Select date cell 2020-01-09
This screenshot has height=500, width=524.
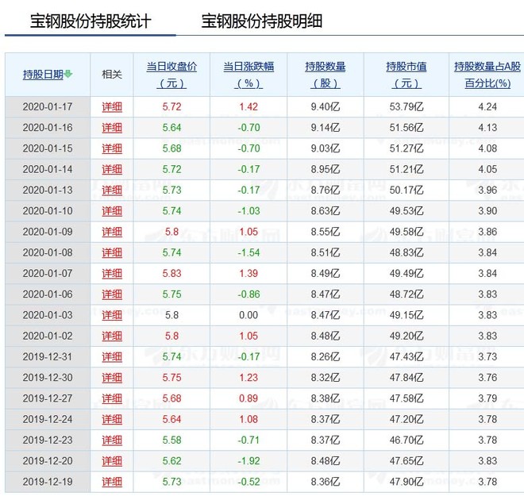48,232
